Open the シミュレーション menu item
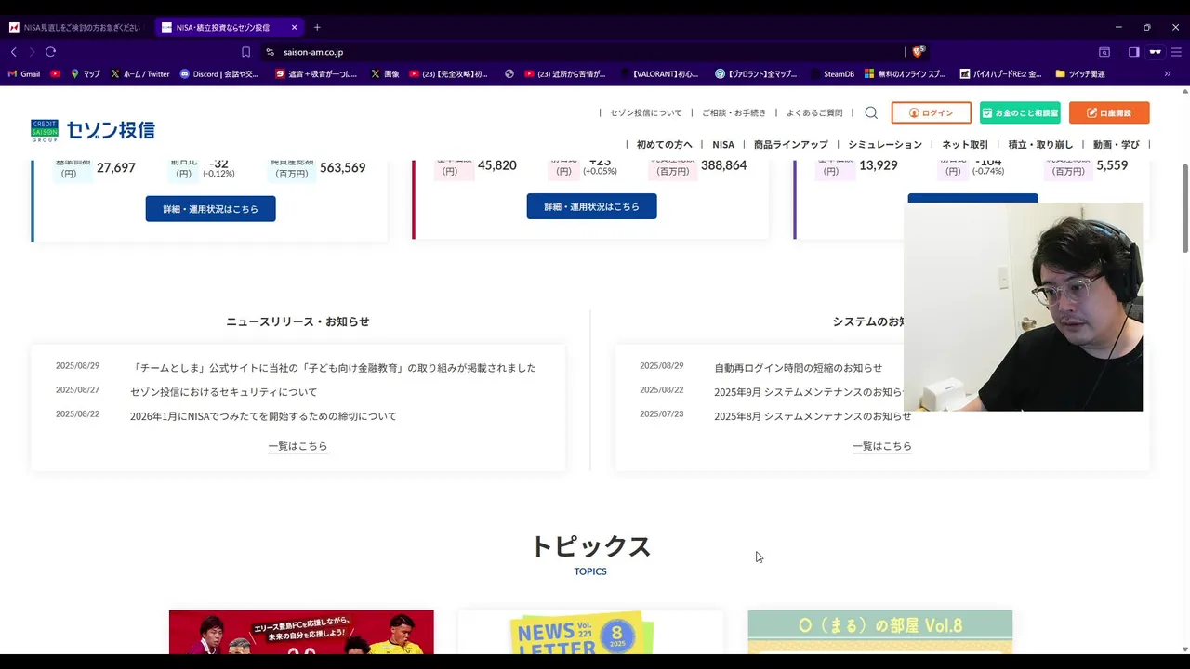 pyautogui.click(x=885, y=144)
